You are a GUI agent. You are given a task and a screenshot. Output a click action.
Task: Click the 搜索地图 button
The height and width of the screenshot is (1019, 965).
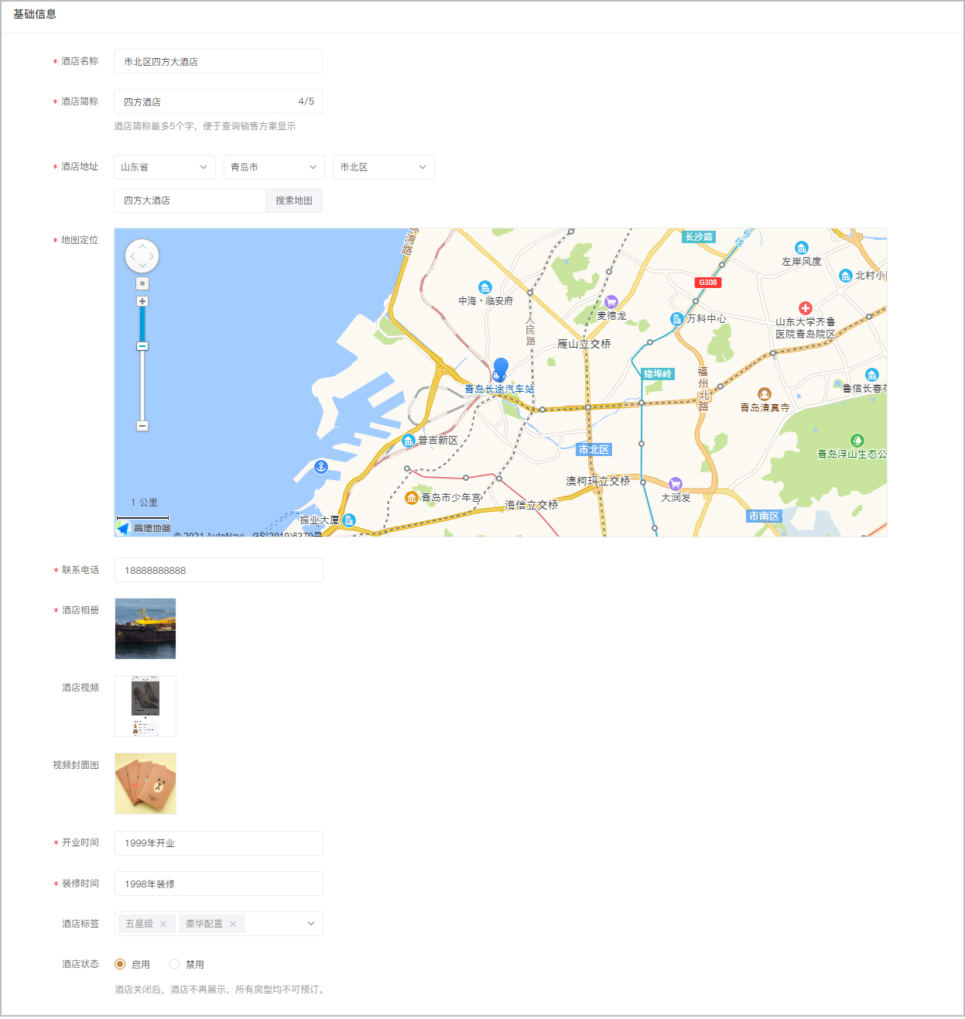pyautogui.click(x=294, y=201)
